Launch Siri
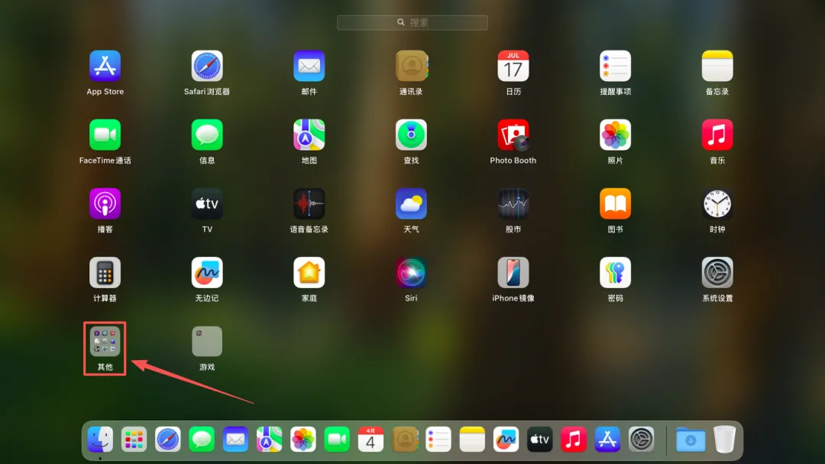 click(x=411, y=273)
